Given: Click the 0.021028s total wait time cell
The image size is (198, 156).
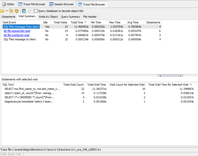Looking at the screenshot, I should pyautogui.click(x=100, y=97).
